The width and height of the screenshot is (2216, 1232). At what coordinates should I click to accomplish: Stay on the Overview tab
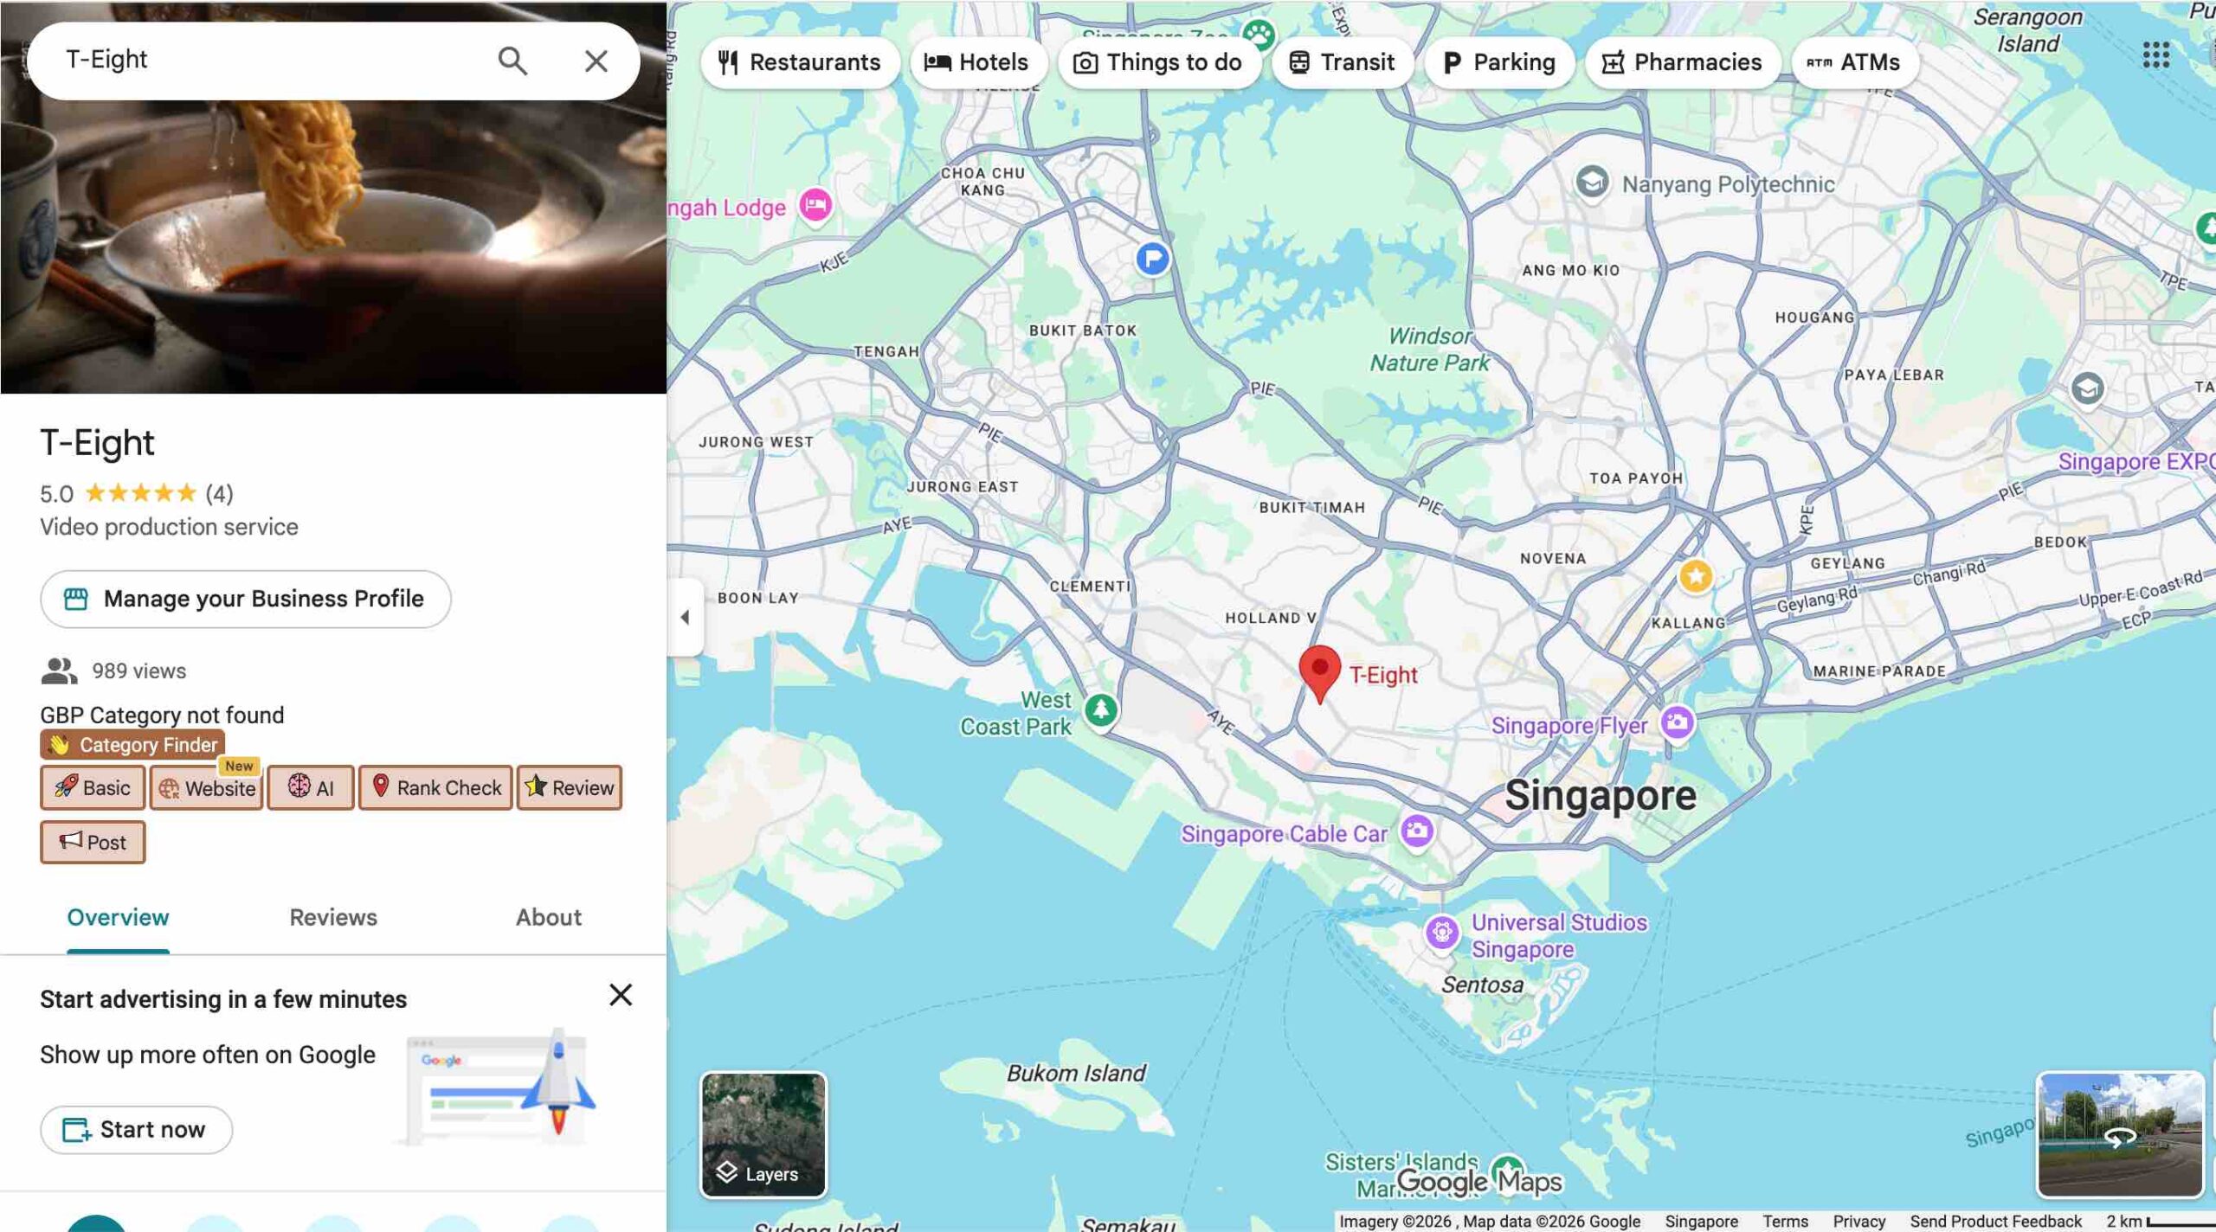click(118, 917)
